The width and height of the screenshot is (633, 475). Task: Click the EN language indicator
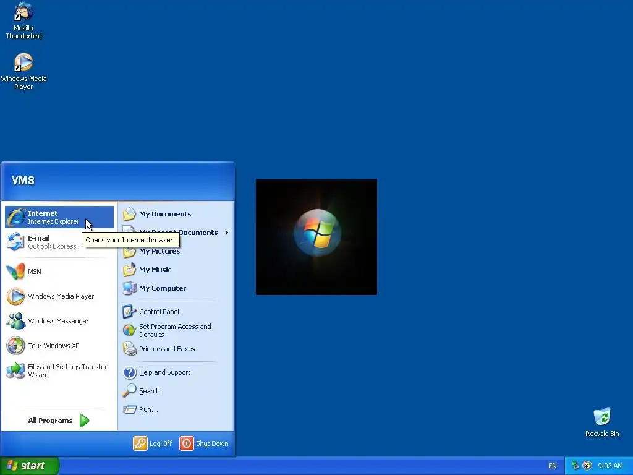pos(552,466)
